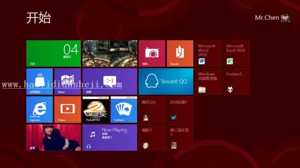Launch the Camera app tile
300x168 pixels.
pos(152,53)
